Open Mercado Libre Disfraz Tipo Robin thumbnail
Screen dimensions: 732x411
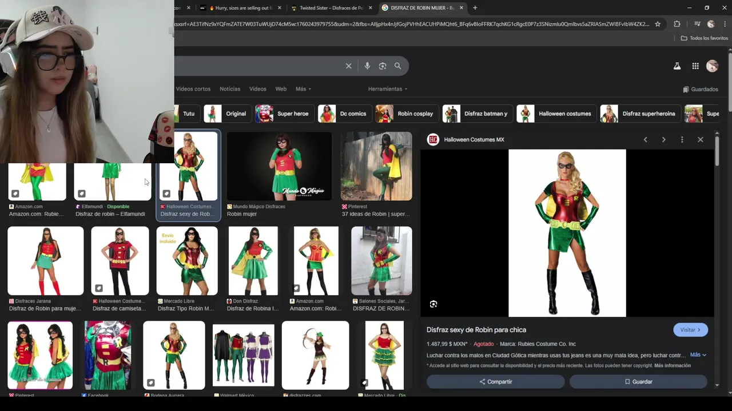click(187, 261)
